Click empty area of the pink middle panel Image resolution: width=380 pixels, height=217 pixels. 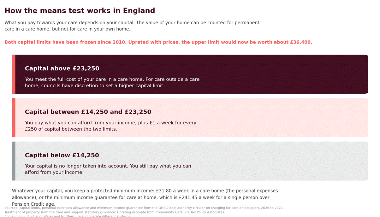click(x=284, y=118)
